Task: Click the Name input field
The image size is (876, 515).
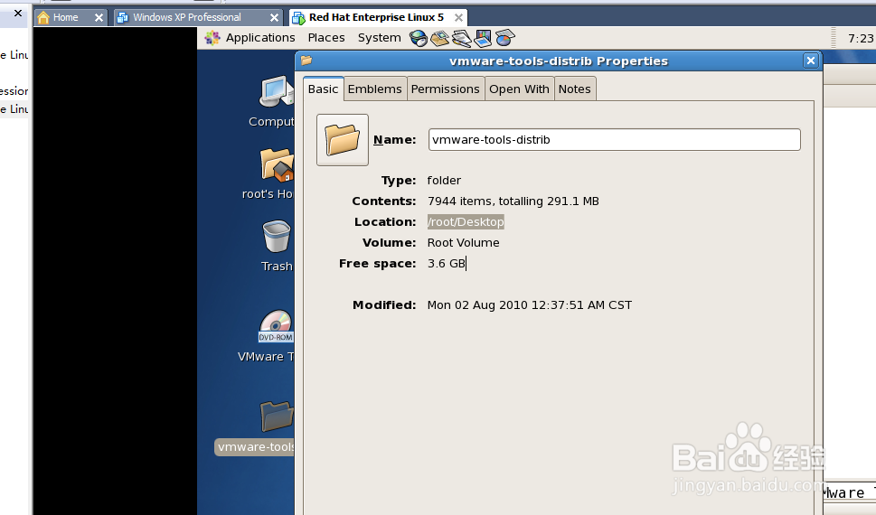Action: 614,140
